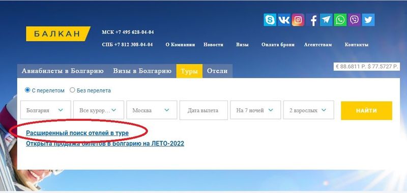Switch to the 'Авиабилеты в Болгарию' tab
The width and height of the screenshot is (407, 193).
(63, 71)
